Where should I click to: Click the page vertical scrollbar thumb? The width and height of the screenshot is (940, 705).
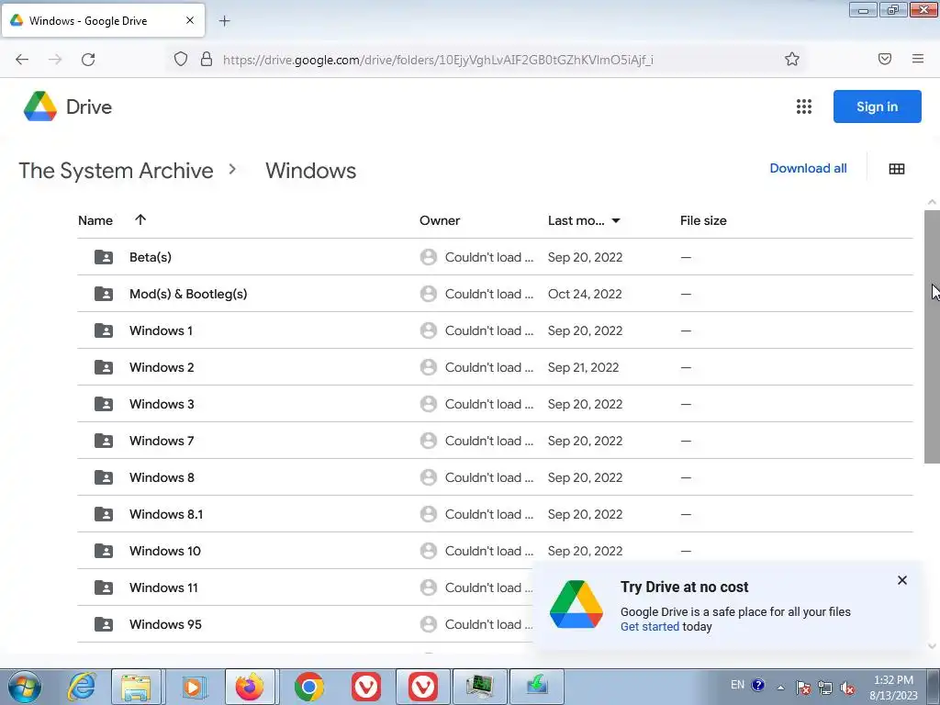(x=932, y=336)
